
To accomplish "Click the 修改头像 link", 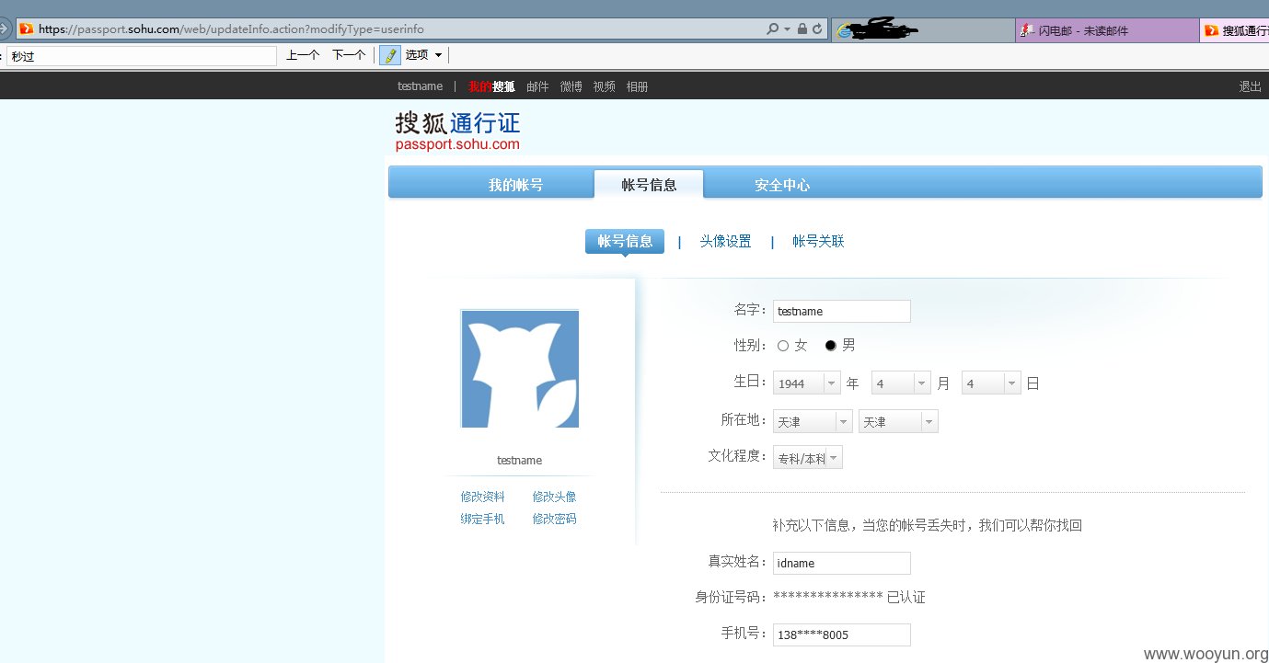I will tap(554, 497).
